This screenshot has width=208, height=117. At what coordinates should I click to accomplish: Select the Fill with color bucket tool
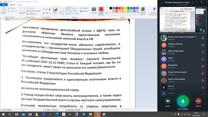coord(46,9)
